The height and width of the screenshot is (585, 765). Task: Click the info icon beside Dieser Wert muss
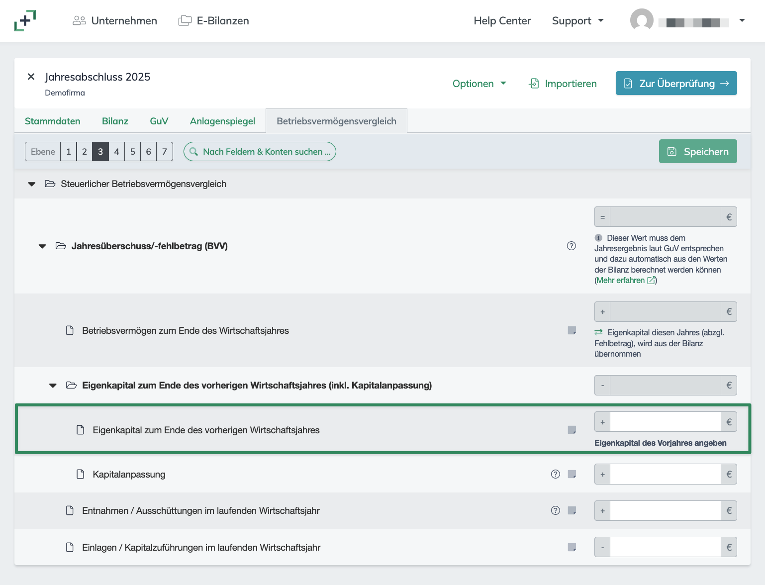coord(598,238)
